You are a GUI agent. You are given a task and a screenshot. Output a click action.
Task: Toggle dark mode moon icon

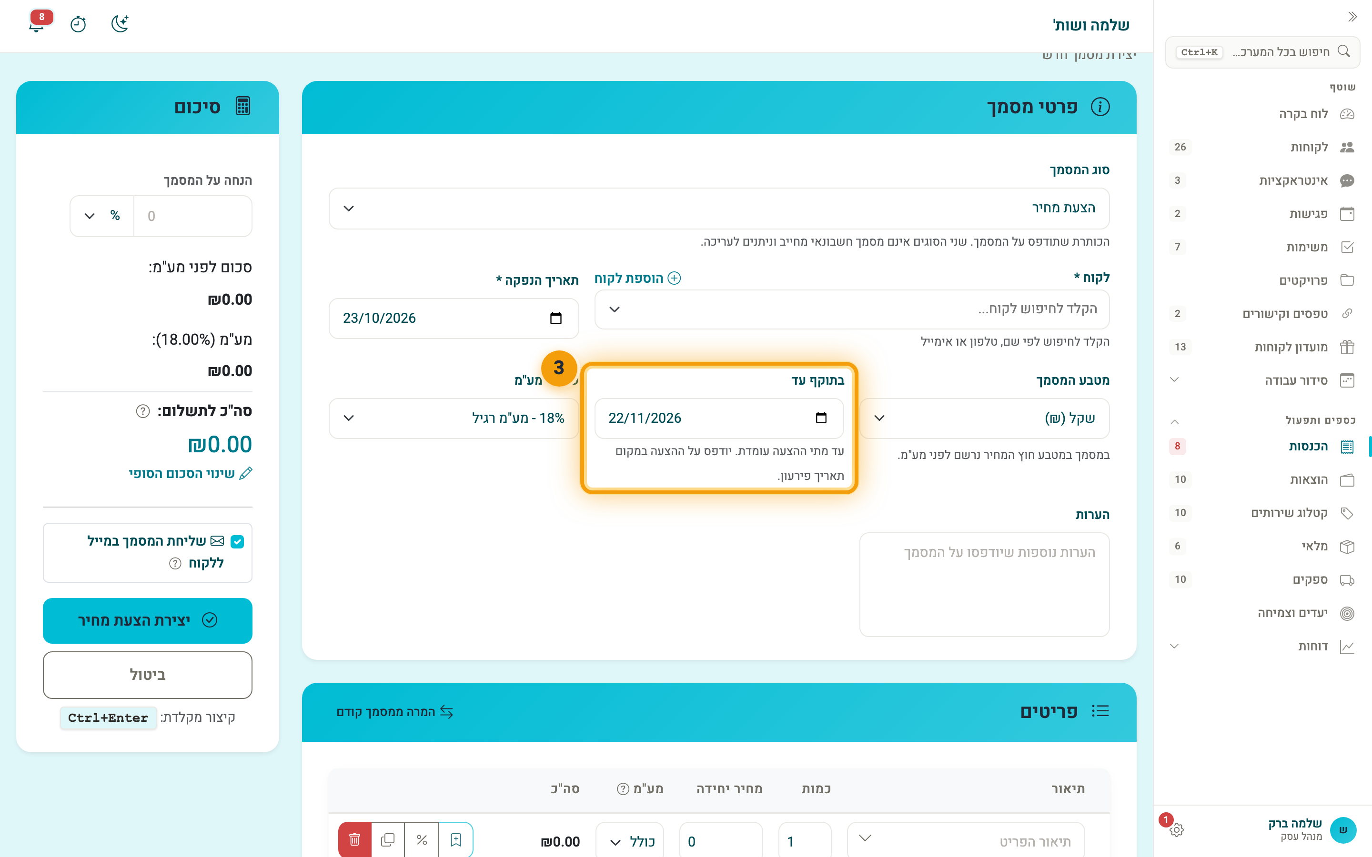(120, 24)
